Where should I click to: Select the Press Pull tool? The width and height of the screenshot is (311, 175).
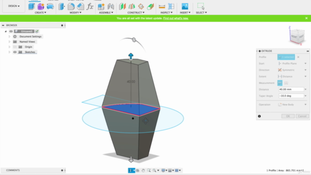pos(62,6)
